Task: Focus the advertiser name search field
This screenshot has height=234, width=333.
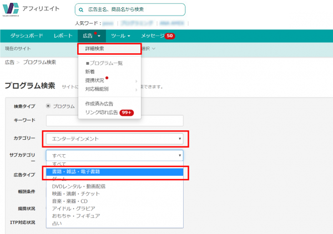Action: click(130, 9)
